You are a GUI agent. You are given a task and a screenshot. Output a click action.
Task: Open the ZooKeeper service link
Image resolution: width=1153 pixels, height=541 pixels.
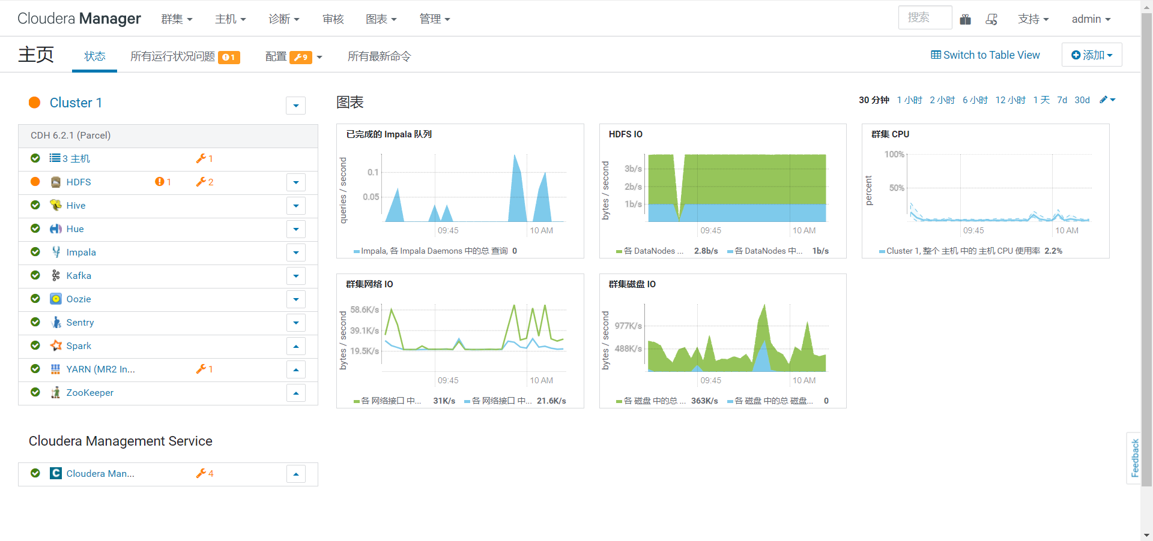(90, 392)
